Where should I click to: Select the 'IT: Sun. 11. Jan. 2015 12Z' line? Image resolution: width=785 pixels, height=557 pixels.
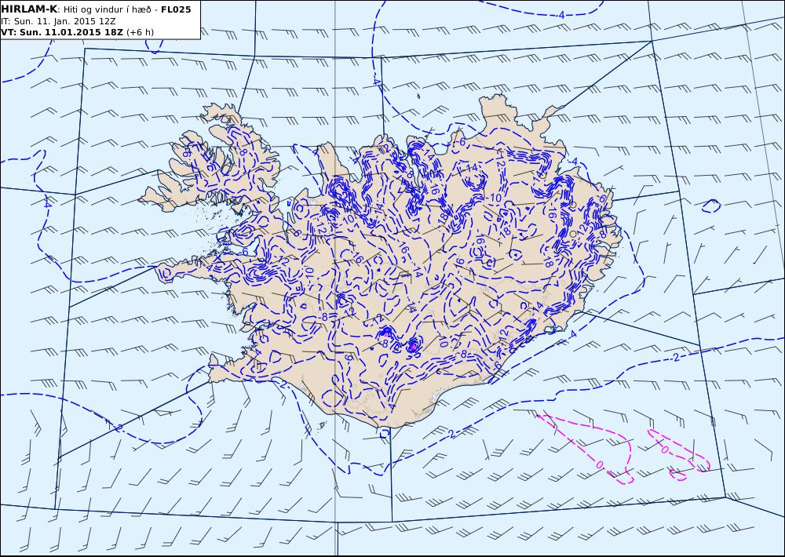pos(59,21)
